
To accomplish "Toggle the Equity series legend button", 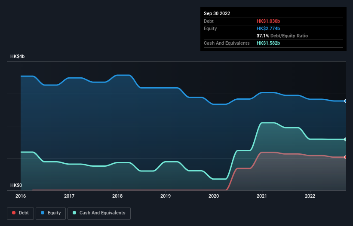I will (x=51, y=213).
